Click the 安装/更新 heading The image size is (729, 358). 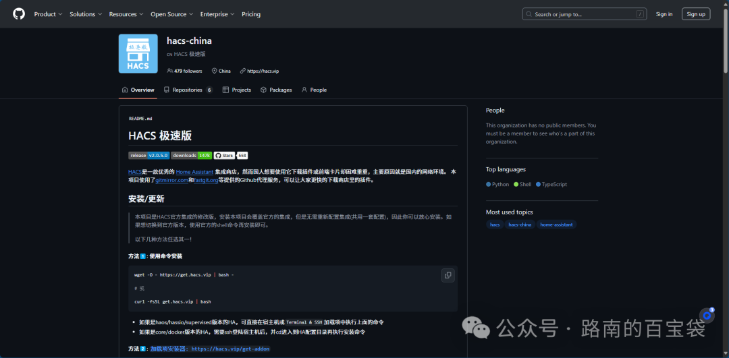click(146, 199)
